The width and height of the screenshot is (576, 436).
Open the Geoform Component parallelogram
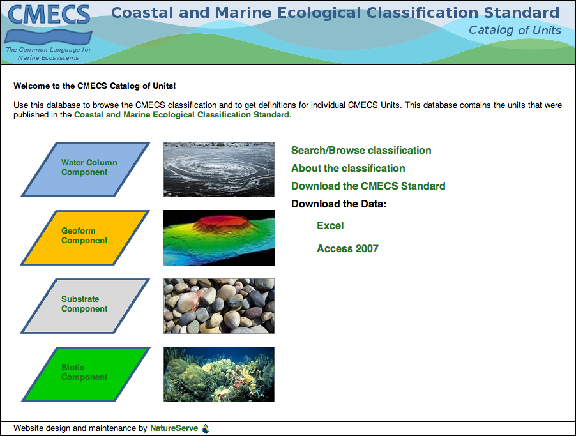85,237
